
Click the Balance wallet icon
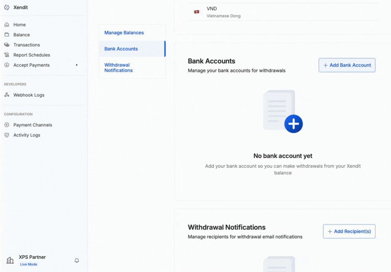click(x=7, y=34)
